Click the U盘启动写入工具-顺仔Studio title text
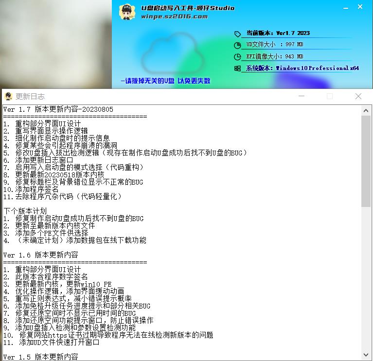The image size is (373, 361). (188, 8)
